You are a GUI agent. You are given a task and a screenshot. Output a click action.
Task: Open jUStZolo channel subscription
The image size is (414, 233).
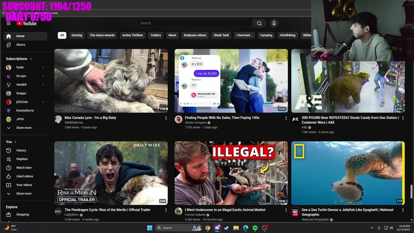pyautogui.click(x=26, y=102)
